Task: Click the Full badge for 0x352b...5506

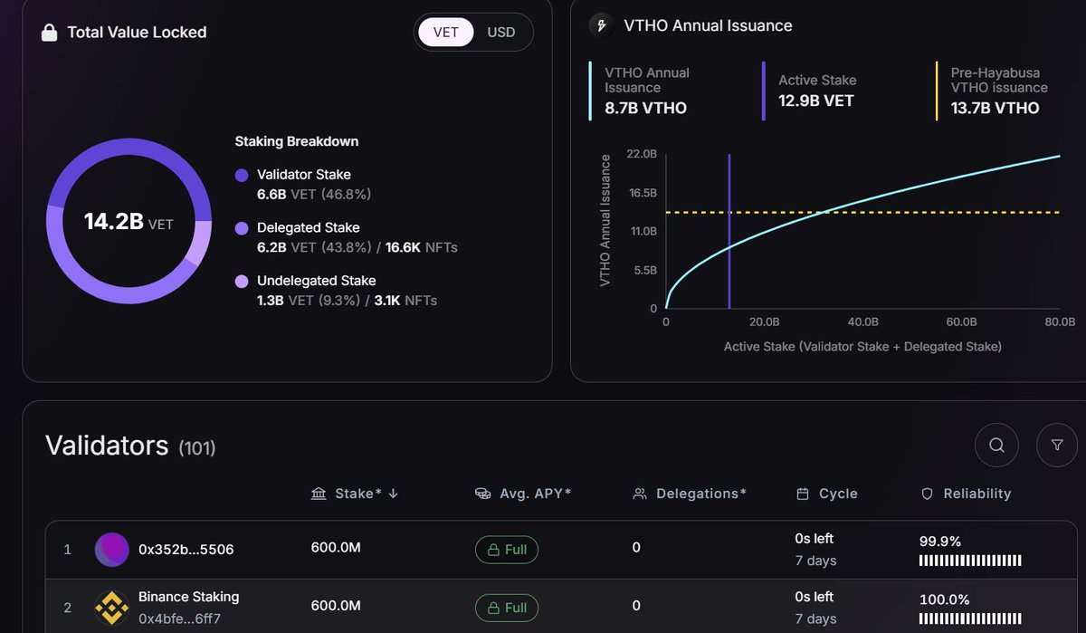Action: tap(507, 550)
